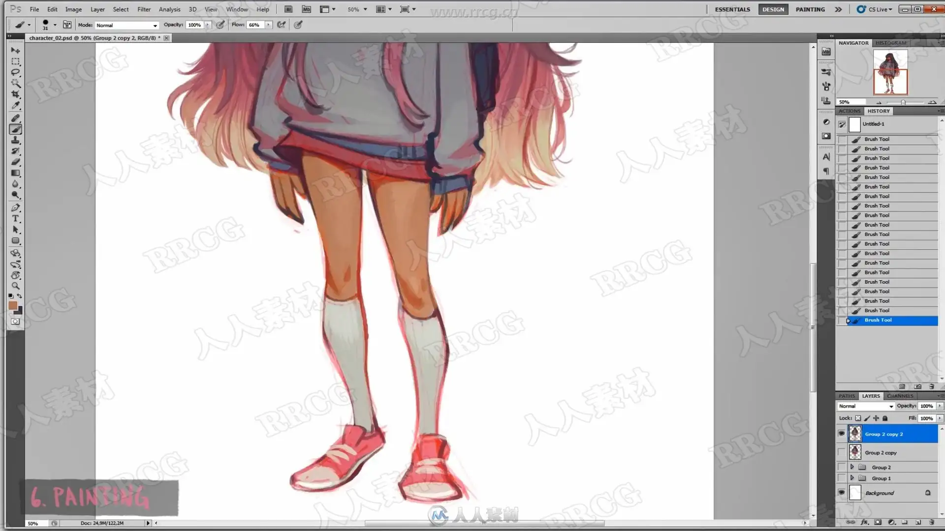Select the Lasso tool
This screenshot has width=945, height=531.
click(x=15, y=72)
